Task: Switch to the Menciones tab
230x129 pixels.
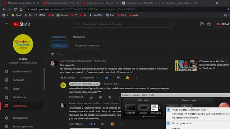Action: [x=79, y=37]
